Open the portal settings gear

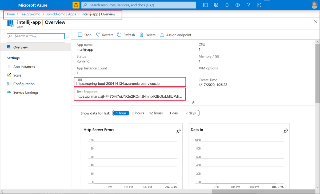point(238,5)
